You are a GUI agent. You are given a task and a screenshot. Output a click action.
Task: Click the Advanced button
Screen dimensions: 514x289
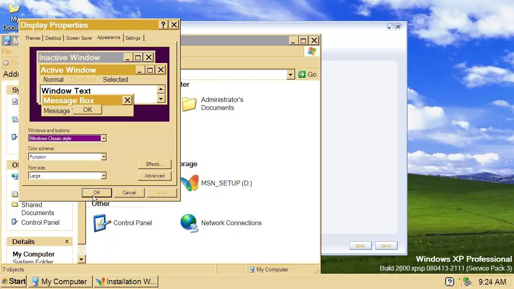(155, 176)
